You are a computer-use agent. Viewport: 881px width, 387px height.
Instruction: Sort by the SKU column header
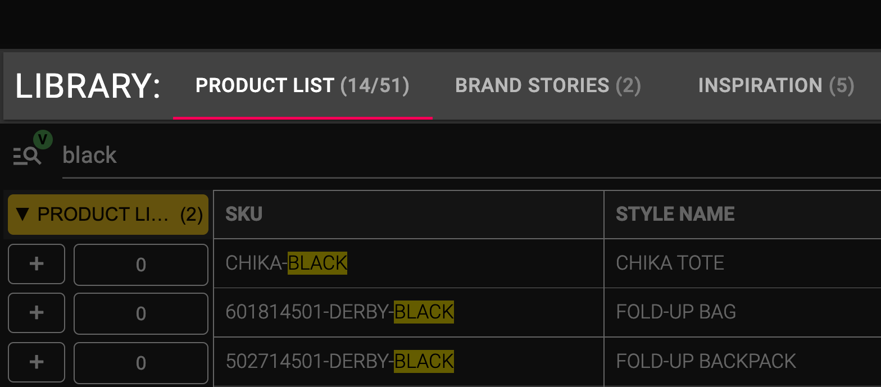[409, 214]
